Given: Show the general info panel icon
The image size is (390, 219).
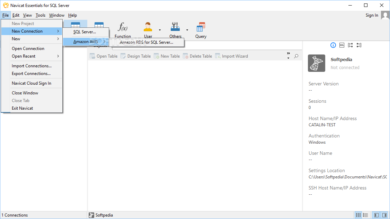Looking at the screenshot, I should point(333,45).
